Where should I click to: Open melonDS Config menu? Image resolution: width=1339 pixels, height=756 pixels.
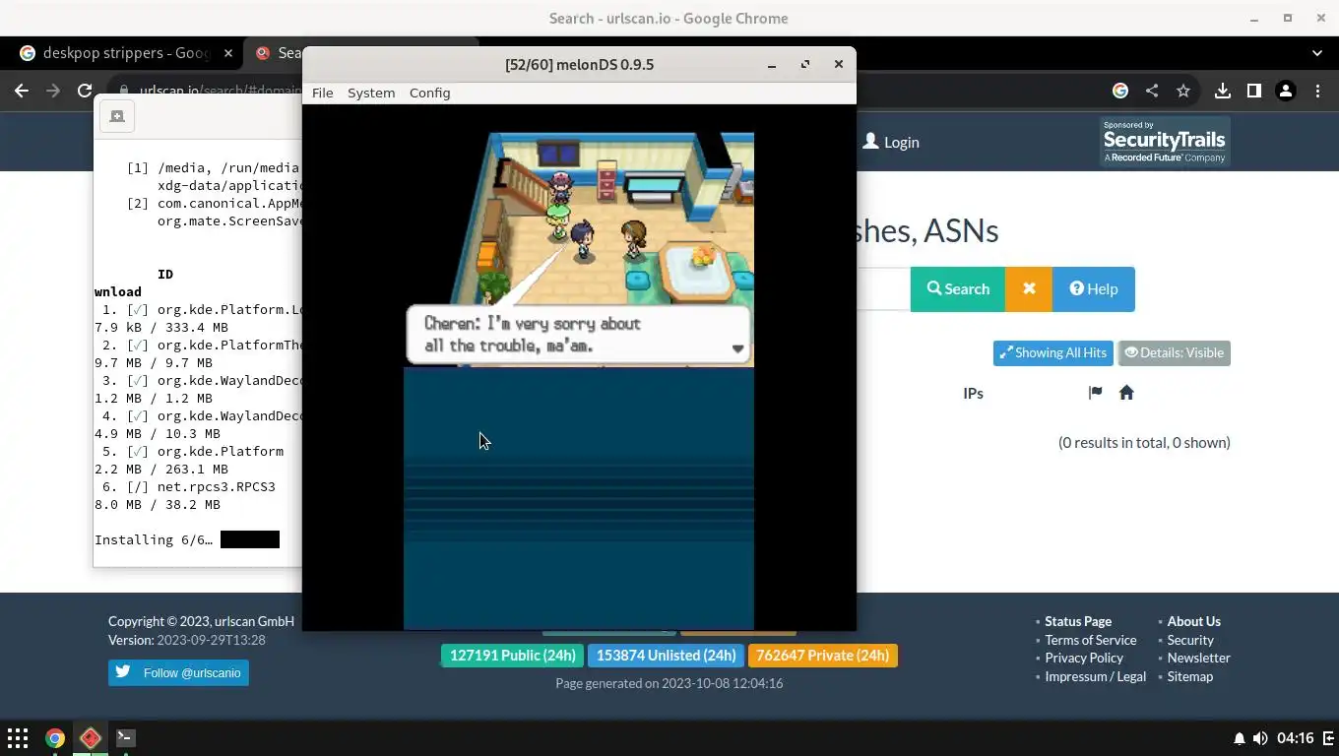(x=429, y=93)
